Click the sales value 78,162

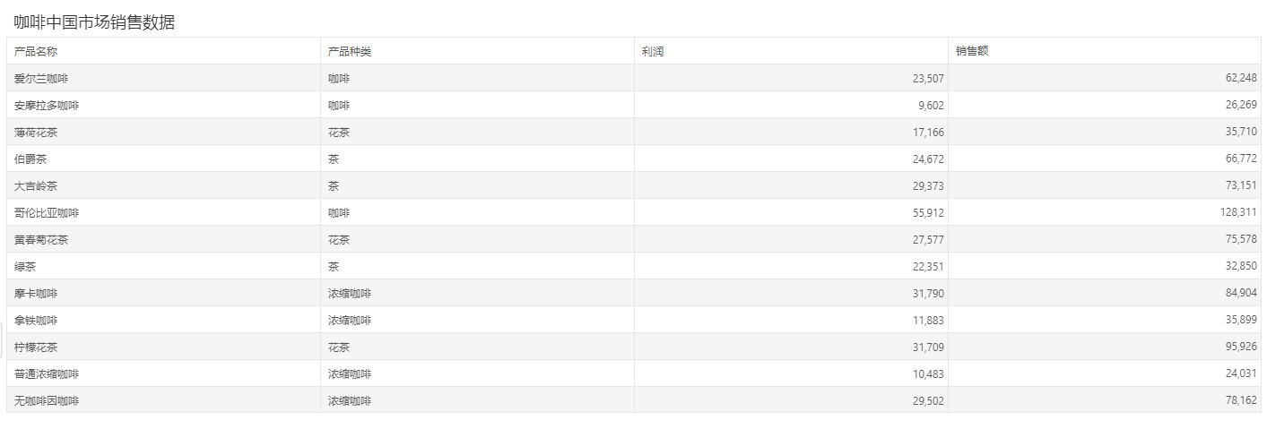pyautogui.click(x=1241, y=401)
